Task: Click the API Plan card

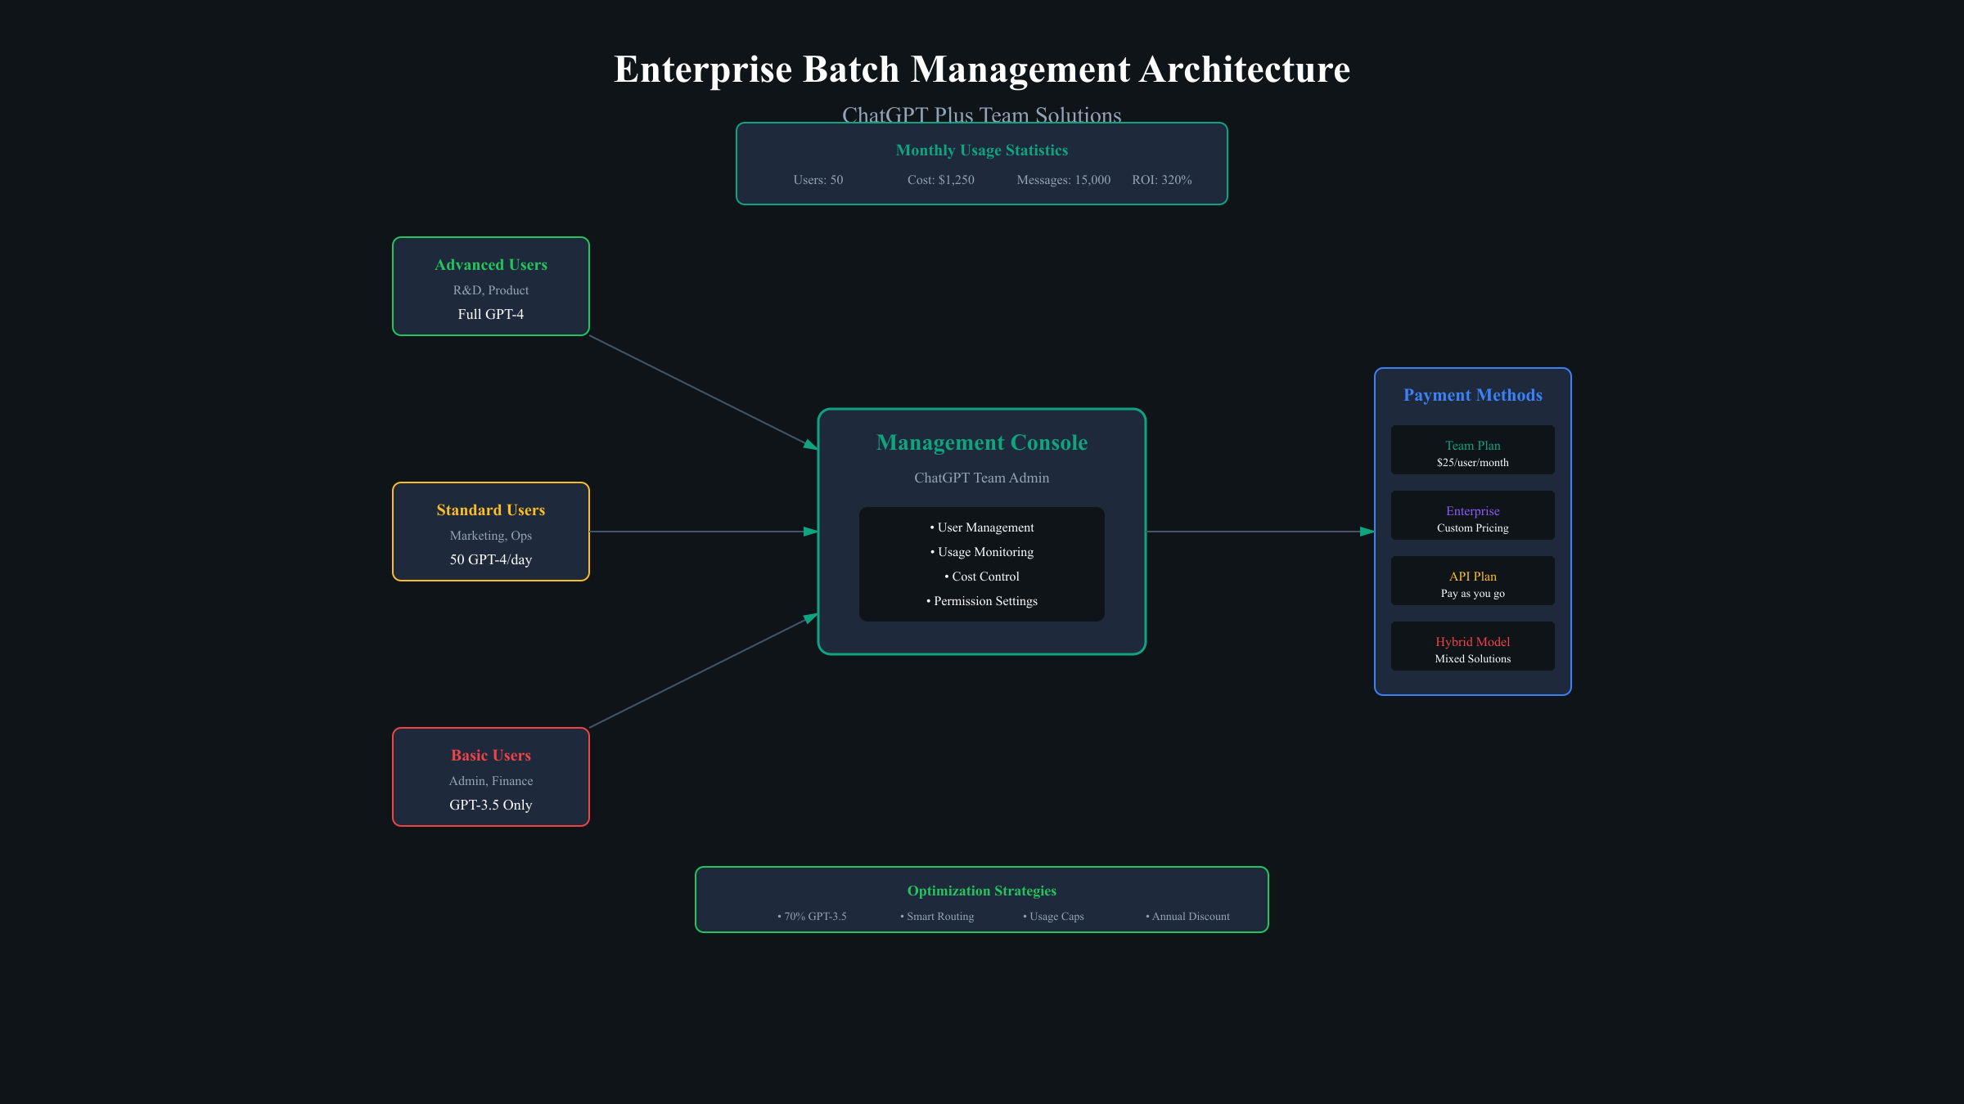Action: (1473, 581)
